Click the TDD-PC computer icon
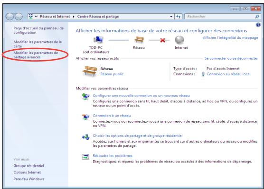Viewport: 264px width, 189px height. pos(98,40)
